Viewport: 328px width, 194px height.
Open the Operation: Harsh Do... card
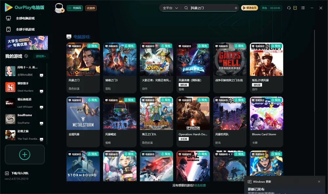point(193,122)
